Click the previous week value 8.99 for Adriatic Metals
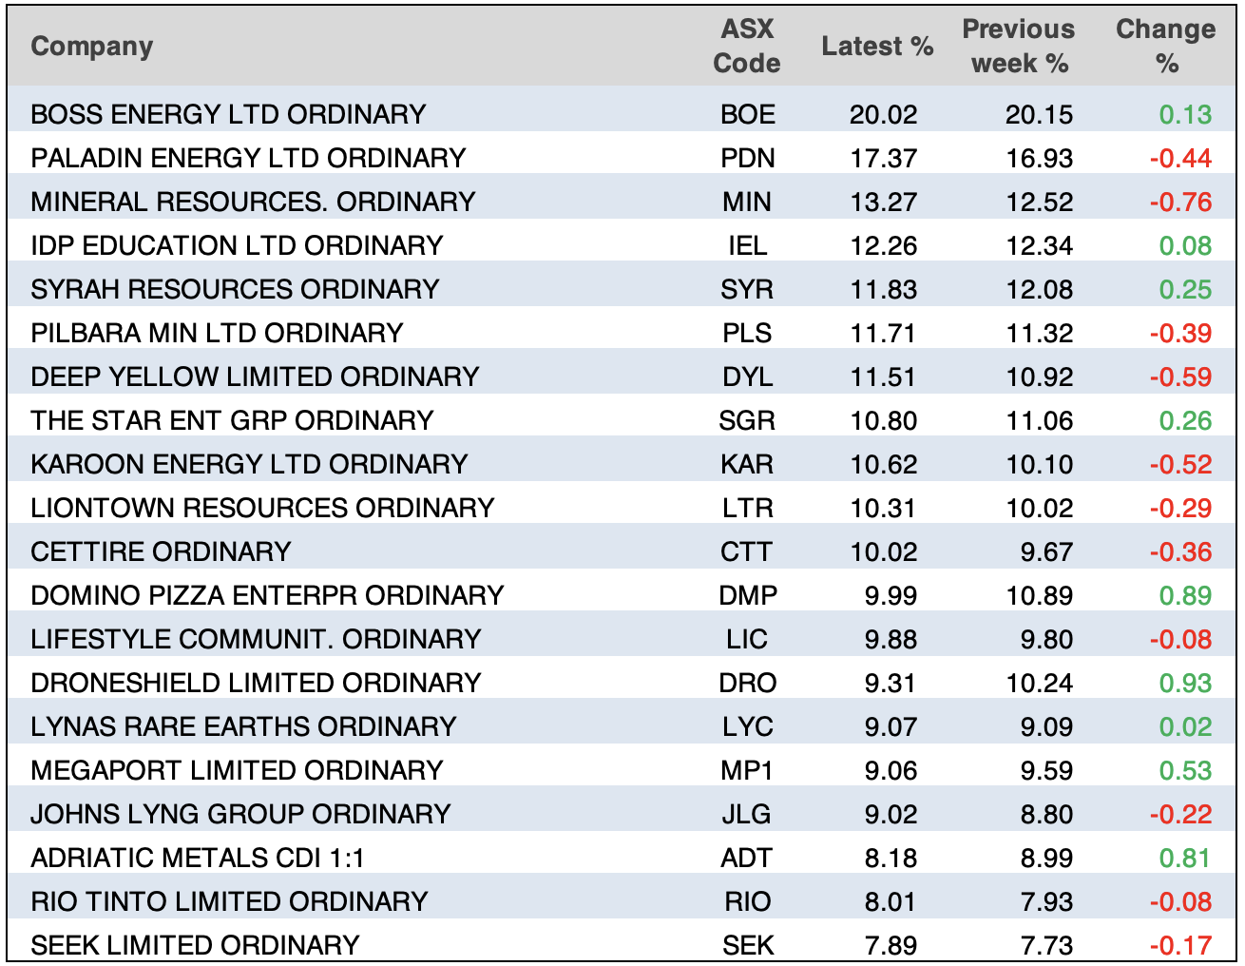The image size is (1245, 966). 1046,858
